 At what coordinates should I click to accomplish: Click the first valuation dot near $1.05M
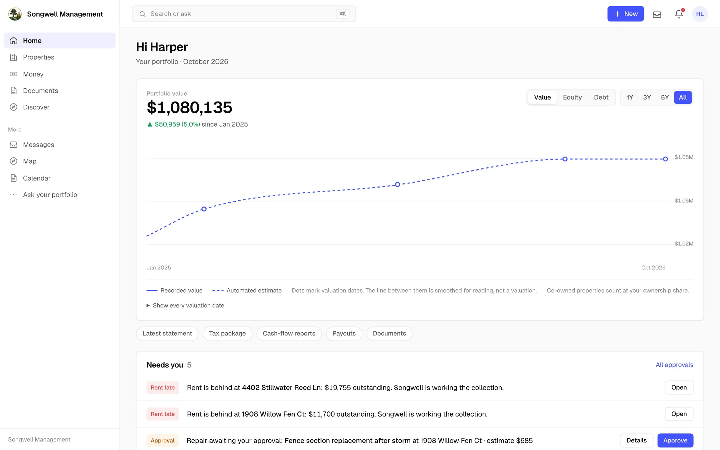click(204, 209)
